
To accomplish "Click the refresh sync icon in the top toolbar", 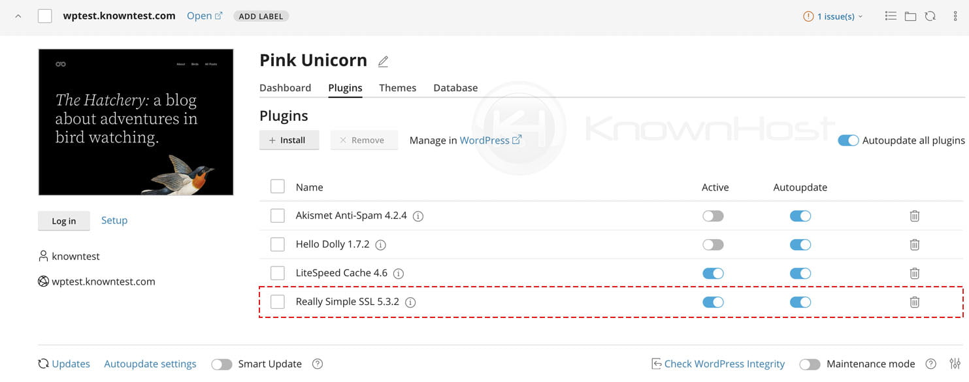I will (930, 16).
